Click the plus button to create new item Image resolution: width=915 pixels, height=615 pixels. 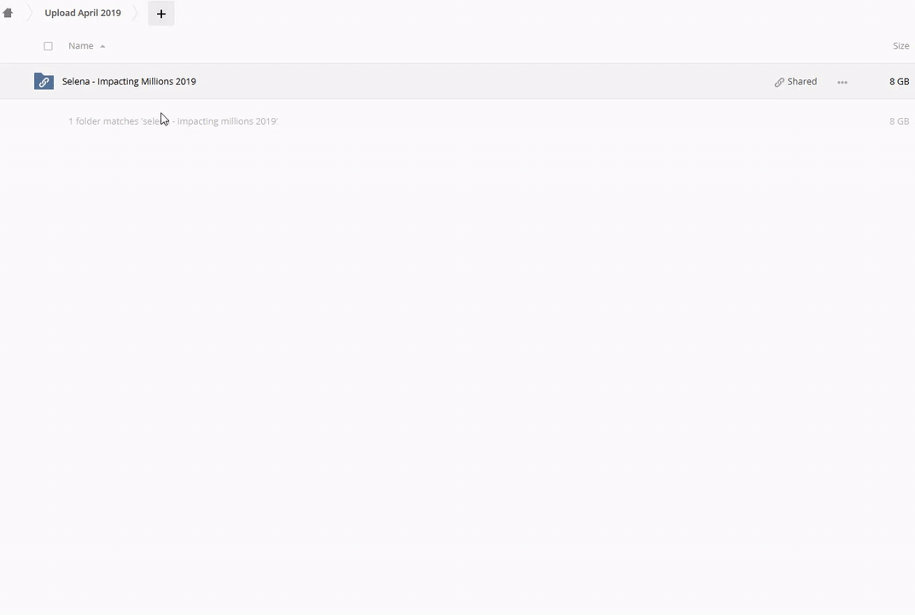pos(161,14)
